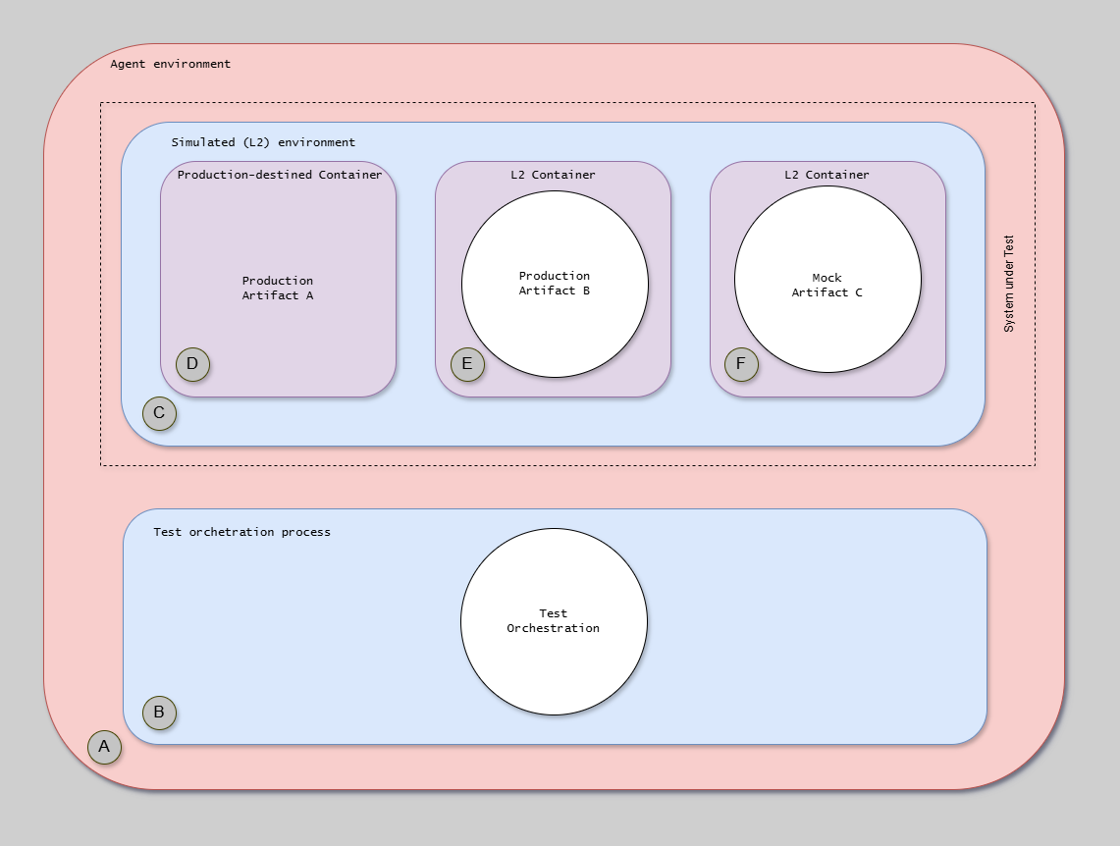
Task: Click the System under Test label
Action: tap(1008, 282)
